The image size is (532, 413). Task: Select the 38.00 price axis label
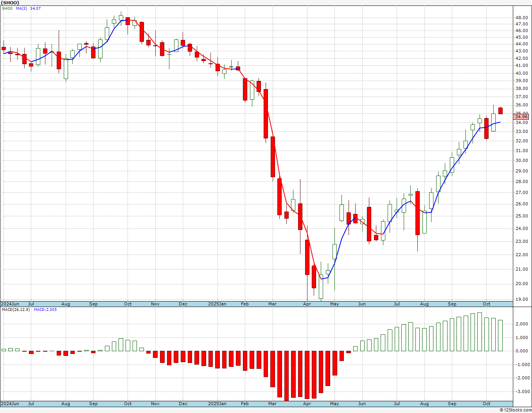[521, 88]
